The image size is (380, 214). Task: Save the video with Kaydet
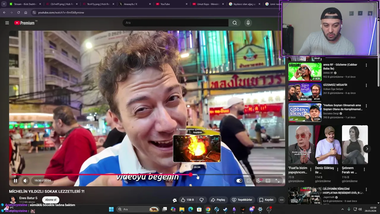tap(266, 200)
